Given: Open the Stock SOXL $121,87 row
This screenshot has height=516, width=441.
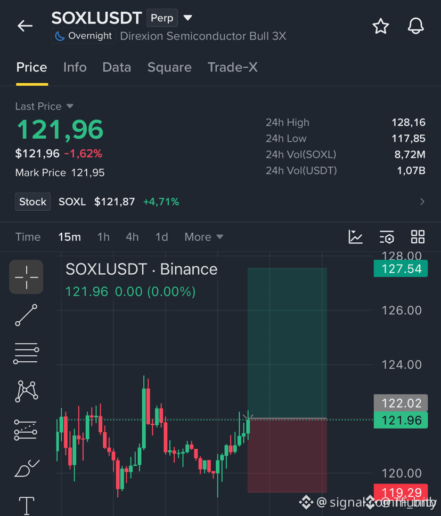Looking at the screenshot, I should [220, 201].
